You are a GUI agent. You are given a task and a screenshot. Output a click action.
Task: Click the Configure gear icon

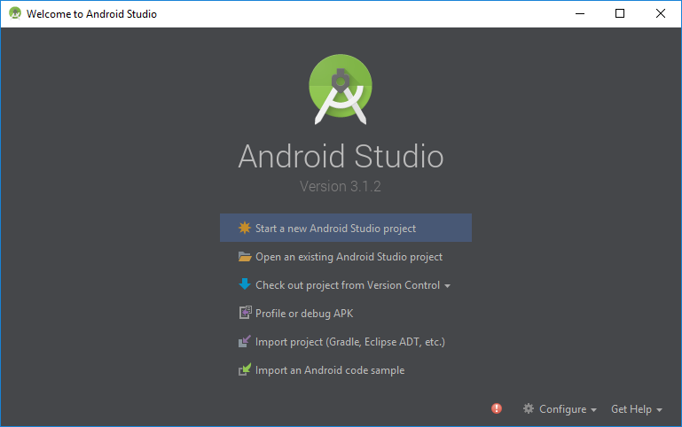click(528, 408)
